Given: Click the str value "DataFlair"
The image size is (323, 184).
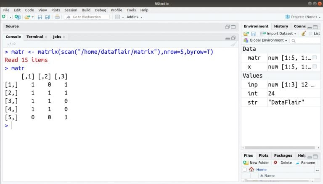Looking at the screenshot, I should pyautogui.click(x=286, y=102).
